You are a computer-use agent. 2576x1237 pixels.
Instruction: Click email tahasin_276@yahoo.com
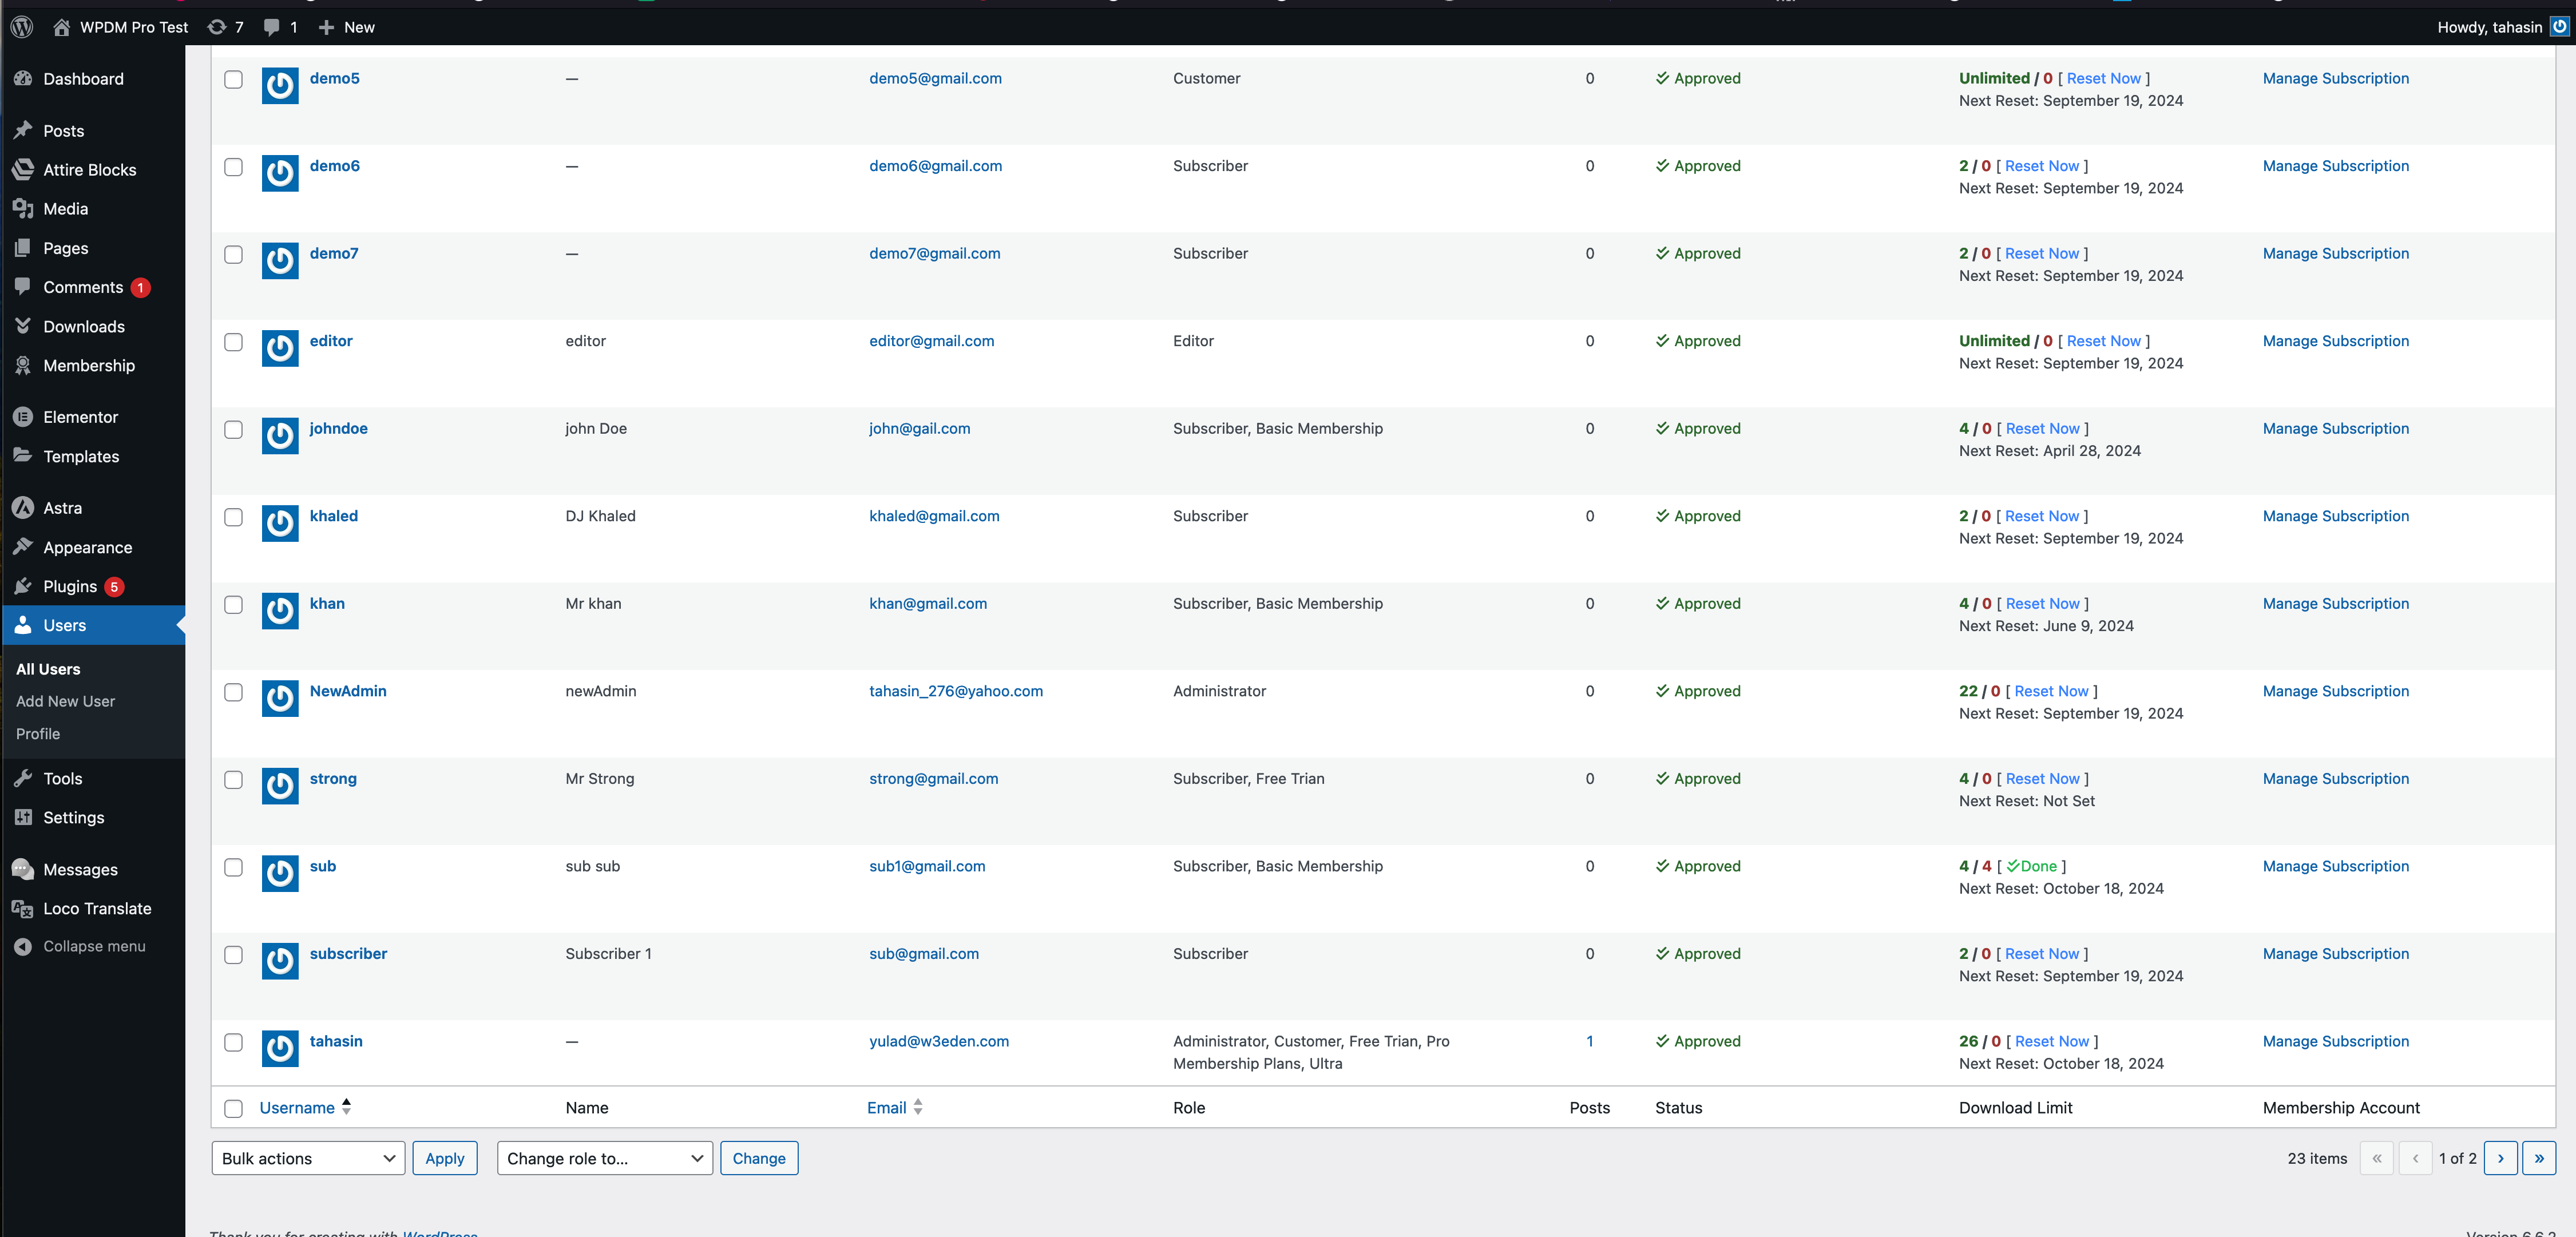point(955,691)
